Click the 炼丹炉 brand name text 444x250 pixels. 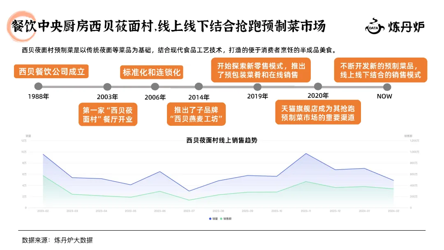[x=406, y=27]
